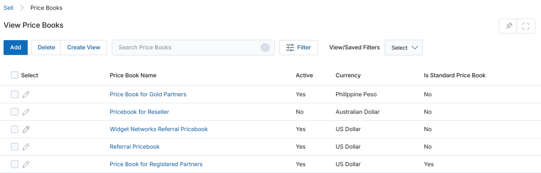
Task: Open Referral Pricebook link
Action: point(135,147)
